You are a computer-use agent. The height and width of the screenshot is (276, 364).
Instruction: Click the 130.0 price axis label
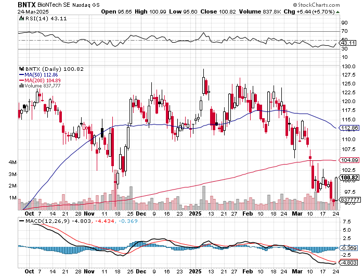(x=349, y=67)
